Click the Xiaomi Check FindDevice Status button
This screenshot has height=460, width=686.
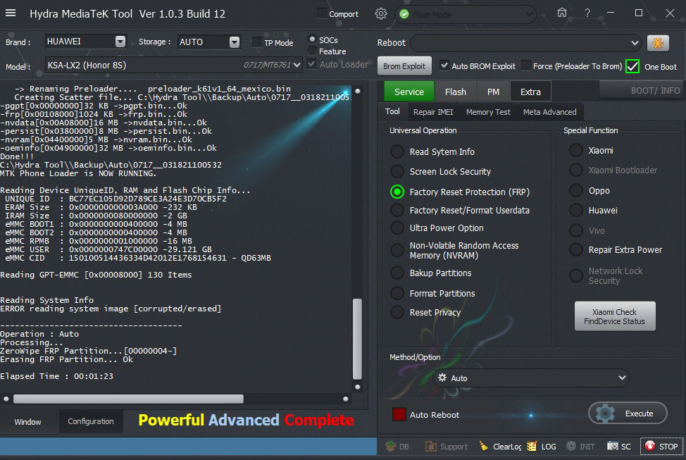614,317
